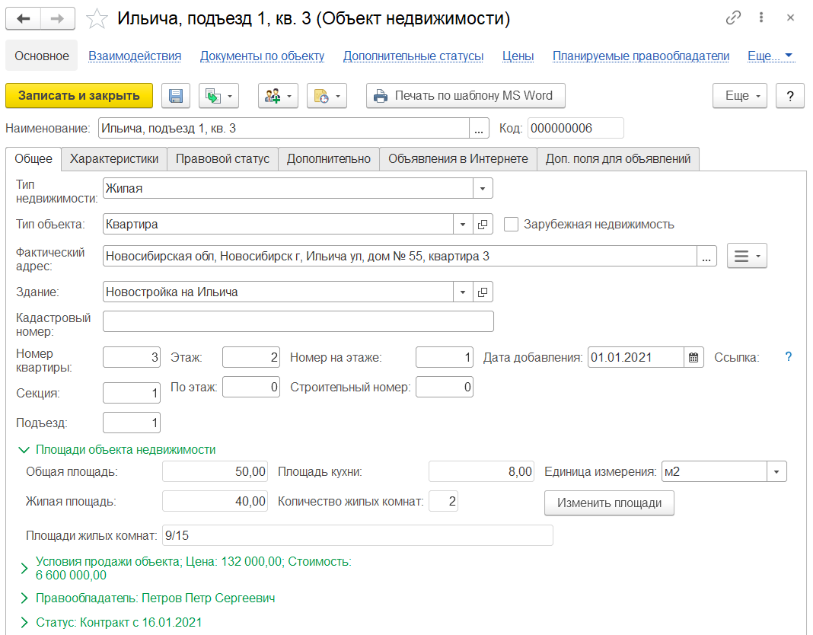The height and width of the screenshot is (635, 813).
Task: Open Объявления в Интернете tab
Action: point(458,158)
